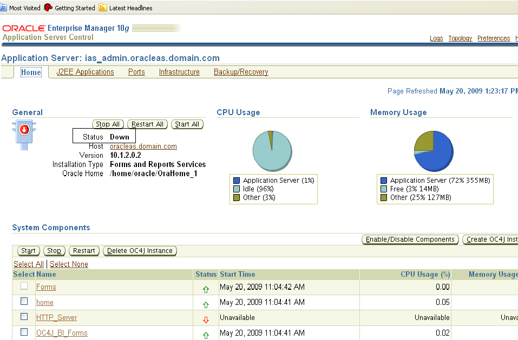
Task: Click the CPU Usage pie chart
Action: (272, 150)
